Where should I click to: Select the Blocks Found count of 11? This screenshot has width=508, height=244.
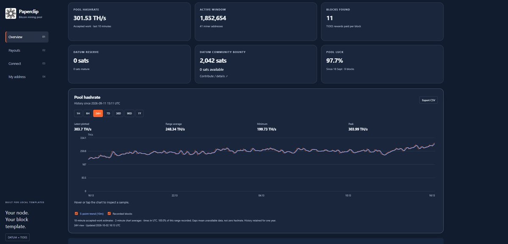(x=330, y=18)
